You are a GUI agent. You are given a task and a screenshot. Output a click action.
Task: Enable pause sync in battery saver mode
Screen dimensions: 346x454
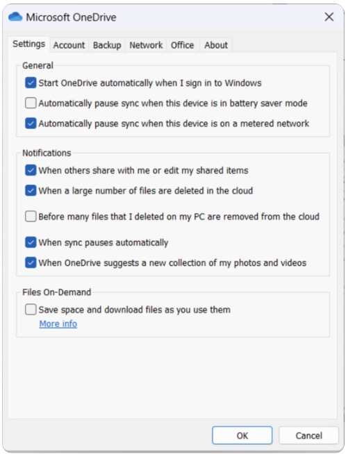click(x=31, y=103)
